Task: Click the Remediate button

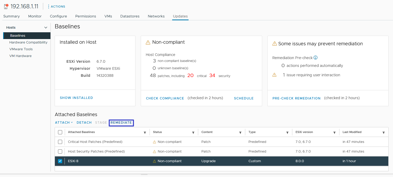Action: (121, 123)
